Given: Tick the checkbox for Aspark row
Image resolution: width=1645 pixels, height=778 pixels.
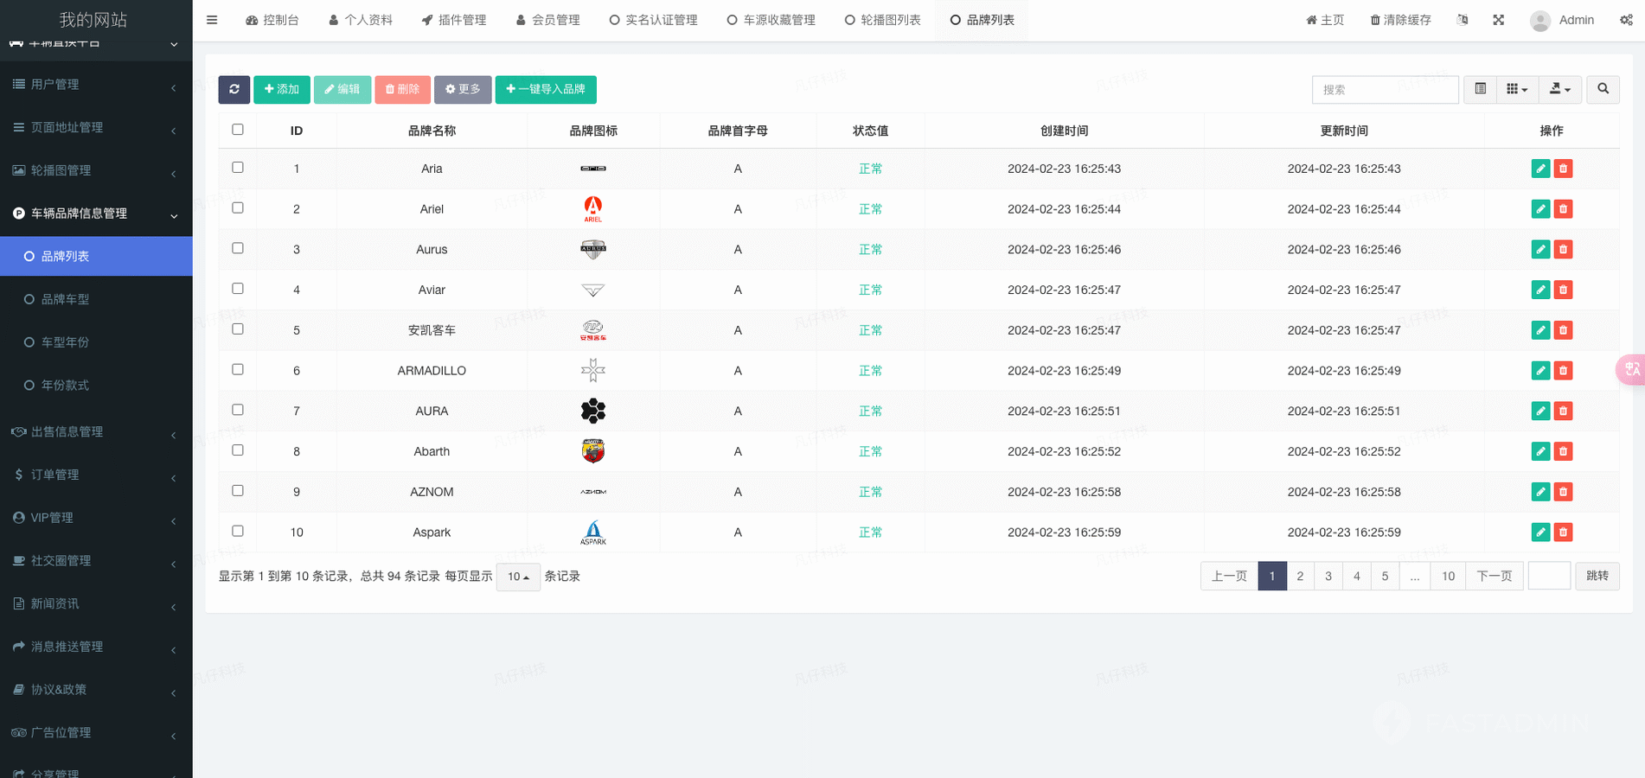Looking at the screenshot, I should (238, 531).
